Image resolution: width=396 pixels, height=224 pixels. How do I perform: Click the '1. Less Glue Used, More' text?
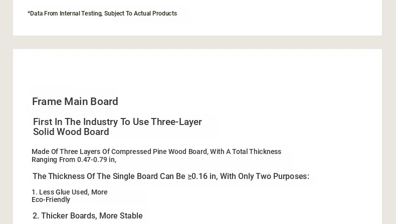pos(70,192)
